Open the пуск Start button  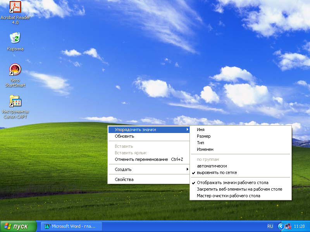coord(18,226)
